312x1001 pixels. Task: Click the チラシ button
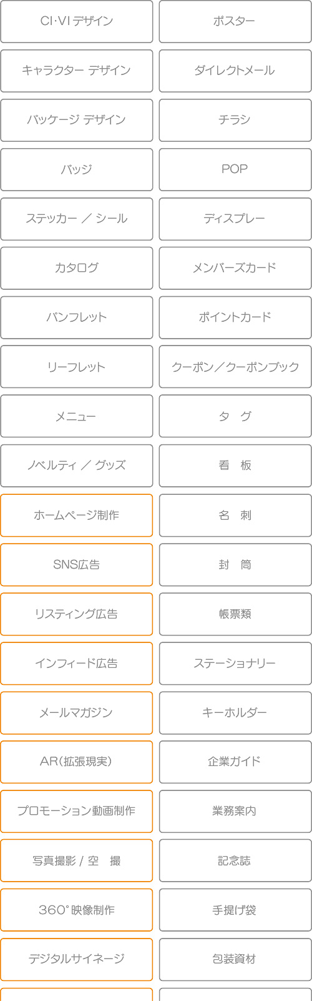(x=235, y=120)
